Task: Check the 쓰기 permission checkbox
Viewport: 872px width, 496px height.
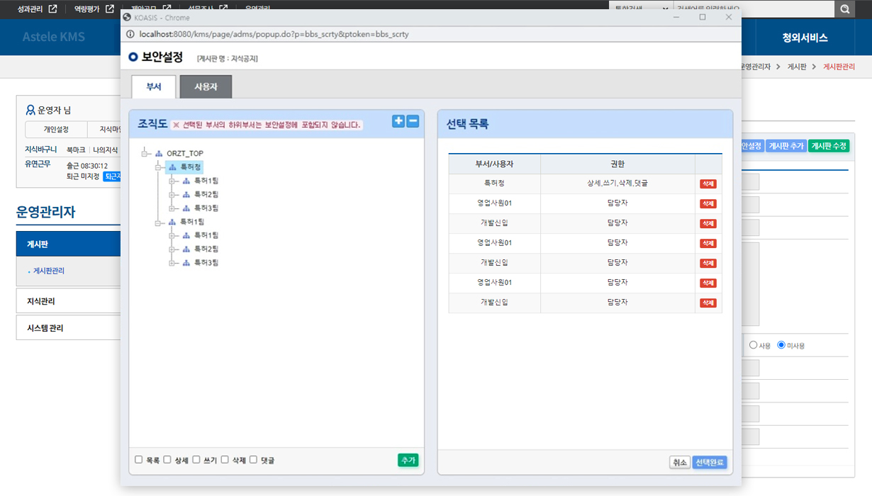Action: (x=196, y=460)
